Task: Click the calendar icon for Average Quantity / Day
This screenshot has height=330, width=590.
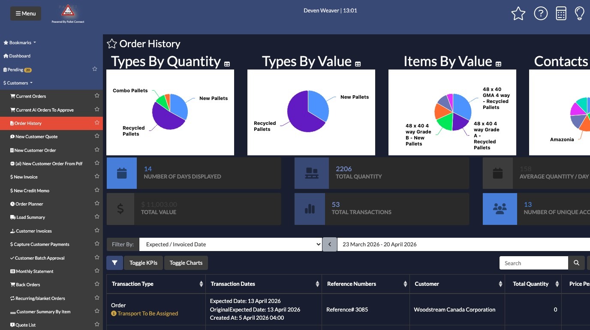Action: pos(498,173)
